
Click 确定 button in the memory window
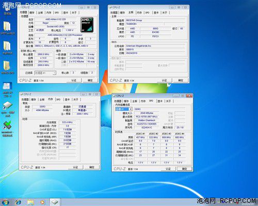point(92,167)
